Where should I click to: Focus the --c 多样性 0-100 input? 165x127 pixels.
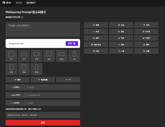pos(52,103)
